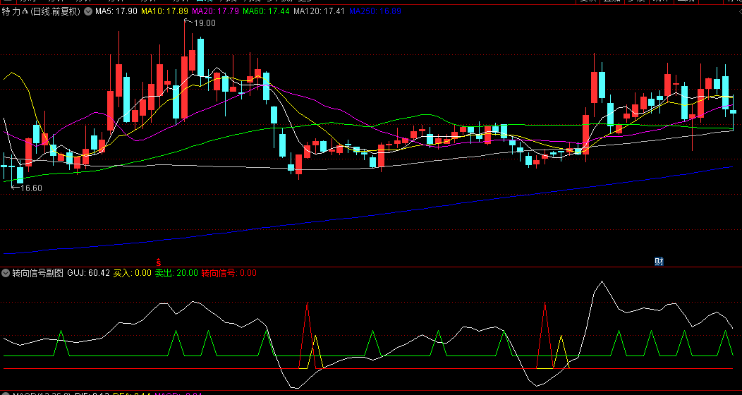Viewport: 742px width, 395px height.
Task: Select the magenta MA20: 17.79 label
Action: point(215,11)
